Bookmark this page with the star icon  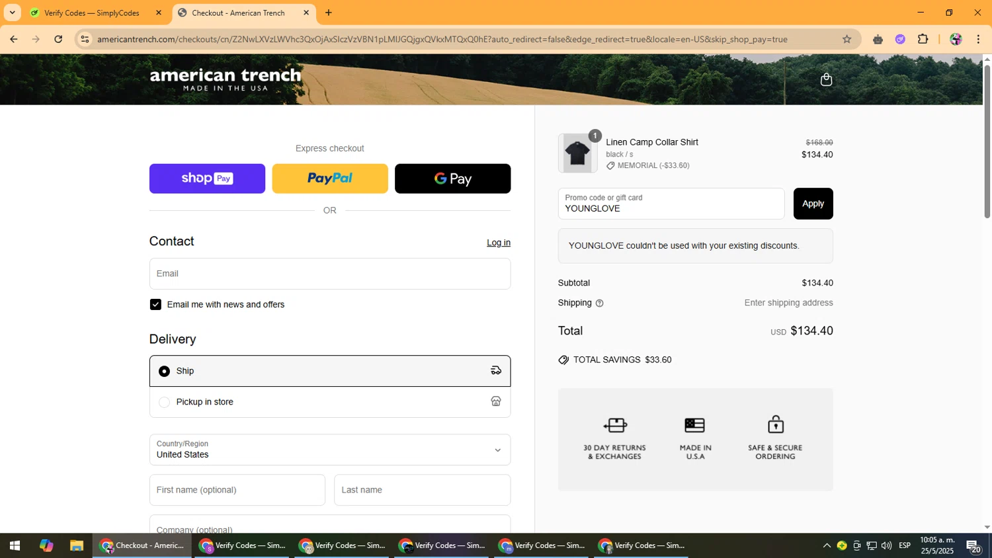point(847,39)
